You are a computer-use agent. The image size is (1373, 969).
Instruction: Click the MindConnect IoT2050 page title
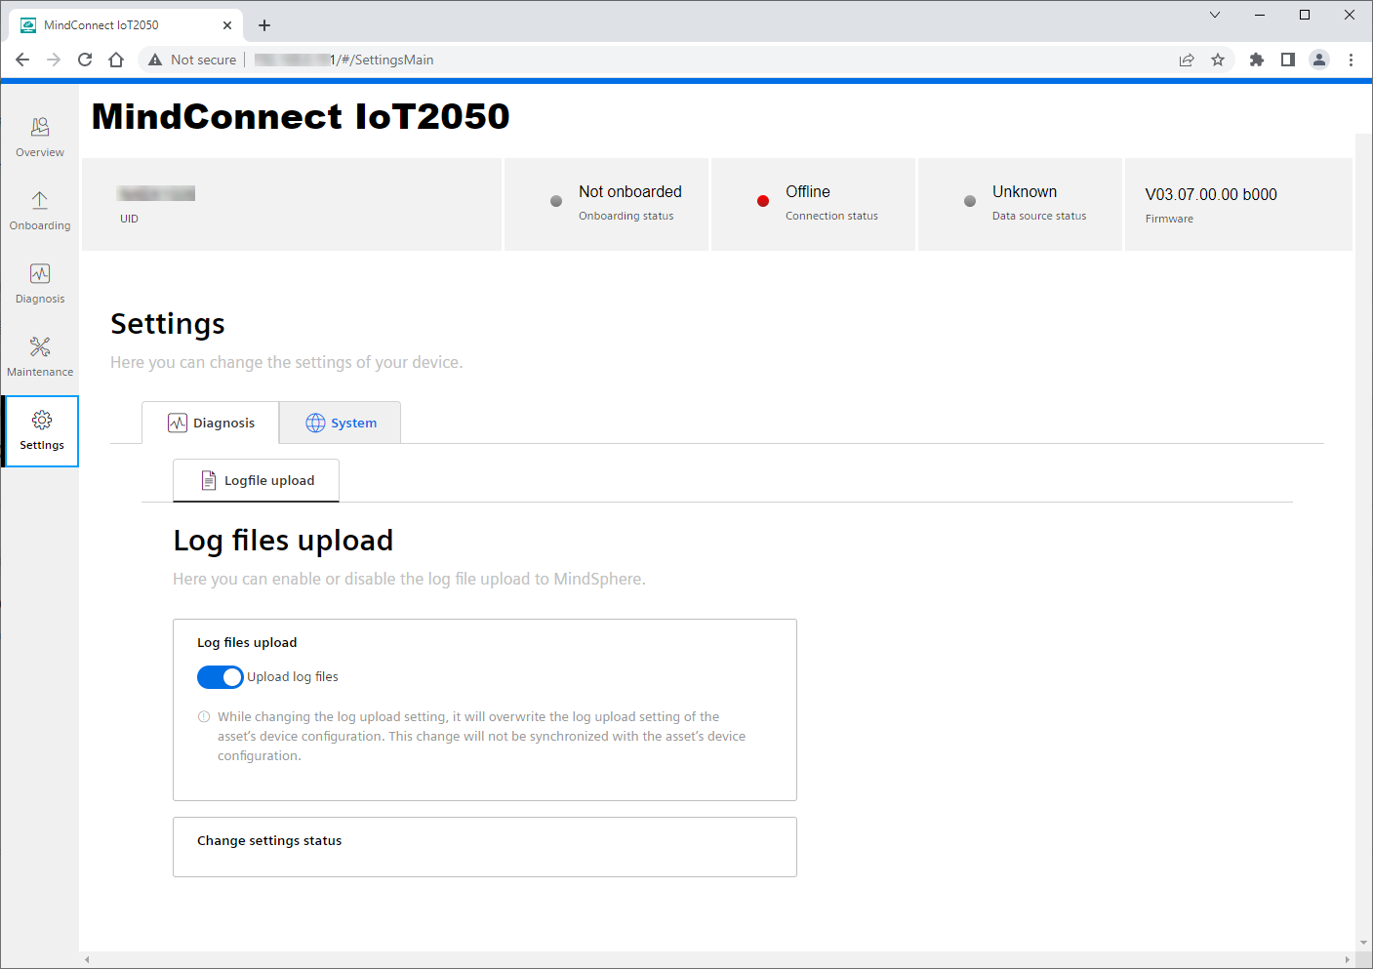point(301,116)
